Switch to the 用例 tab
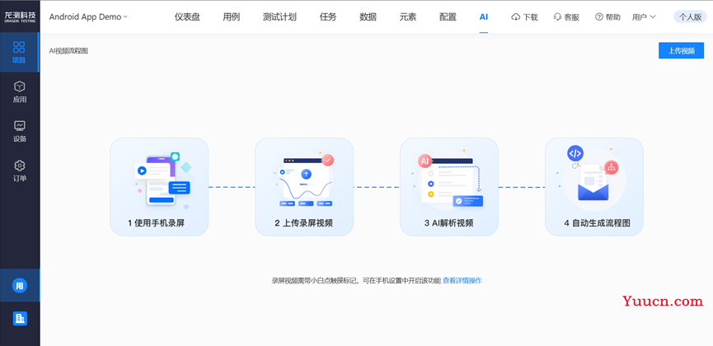The image size is (713, 346). (232, 16)
